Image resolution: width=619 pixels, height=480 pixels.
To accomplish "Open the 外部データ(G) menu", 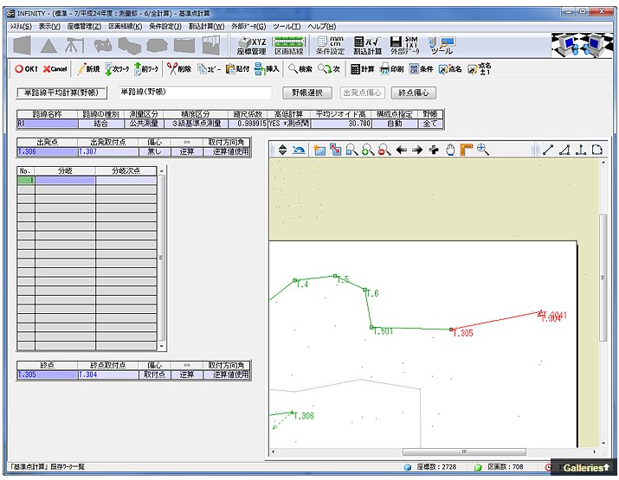I will 248,27.
